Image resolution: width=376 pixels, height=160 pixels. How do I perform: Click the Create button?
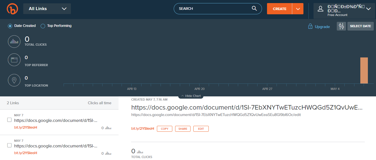coord(279,9)
